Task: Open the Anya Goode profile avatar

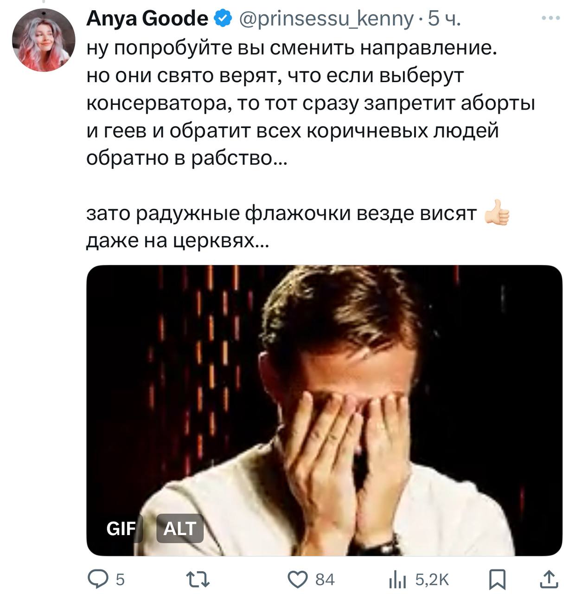Action: pos(44,40)
